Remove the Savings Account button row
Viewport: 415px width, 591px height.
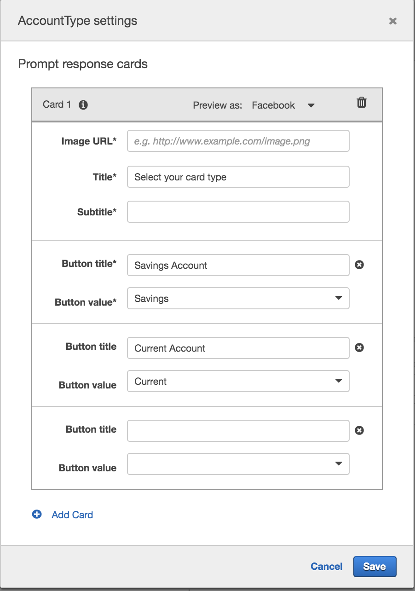coord(359,265)
